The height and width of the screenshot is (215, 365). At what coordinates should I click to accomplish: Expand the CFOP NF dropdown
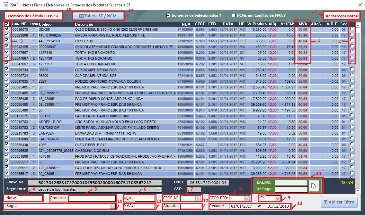click(198, 198)
